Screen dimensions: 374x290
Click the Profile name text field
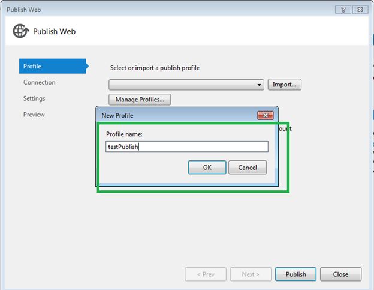(187, 147)
